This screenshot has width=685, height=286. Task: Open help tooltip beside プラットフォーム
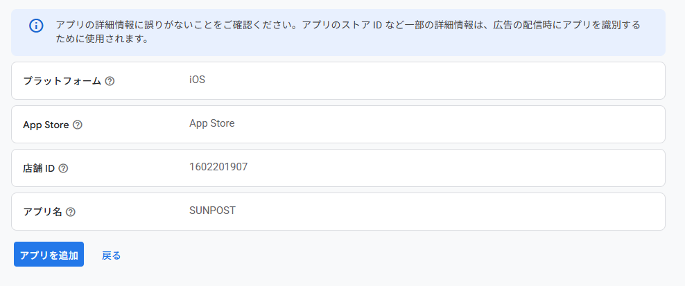pyautogui.click(x=110, y=81)
